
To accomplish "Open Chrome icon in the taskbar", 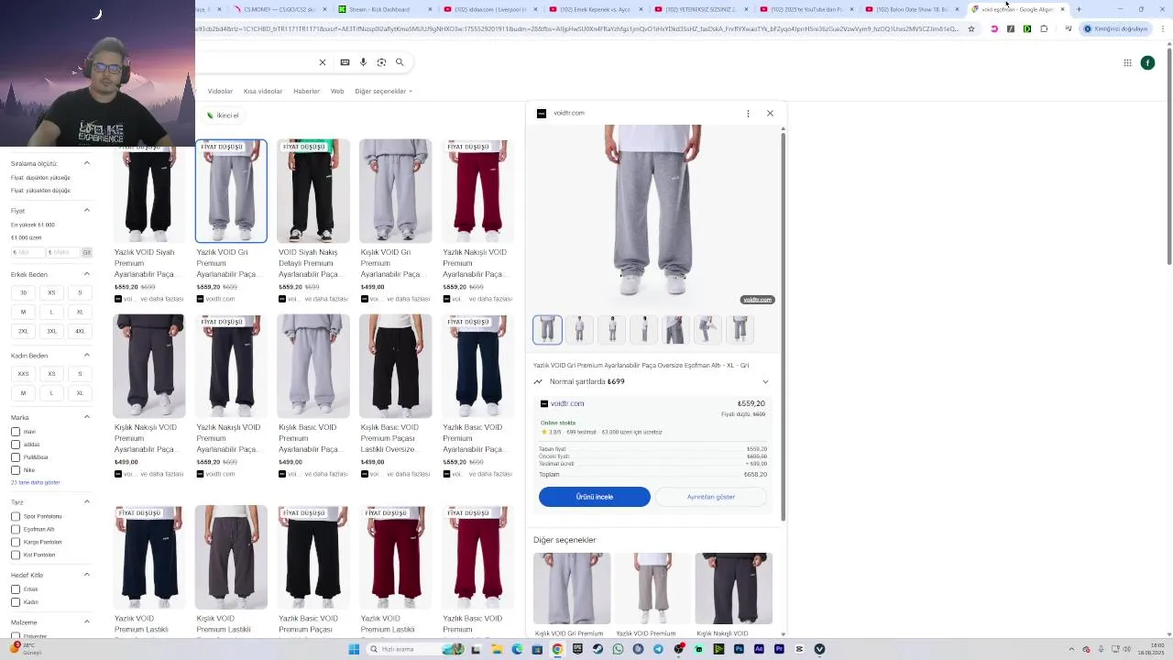I will (557, 649).
